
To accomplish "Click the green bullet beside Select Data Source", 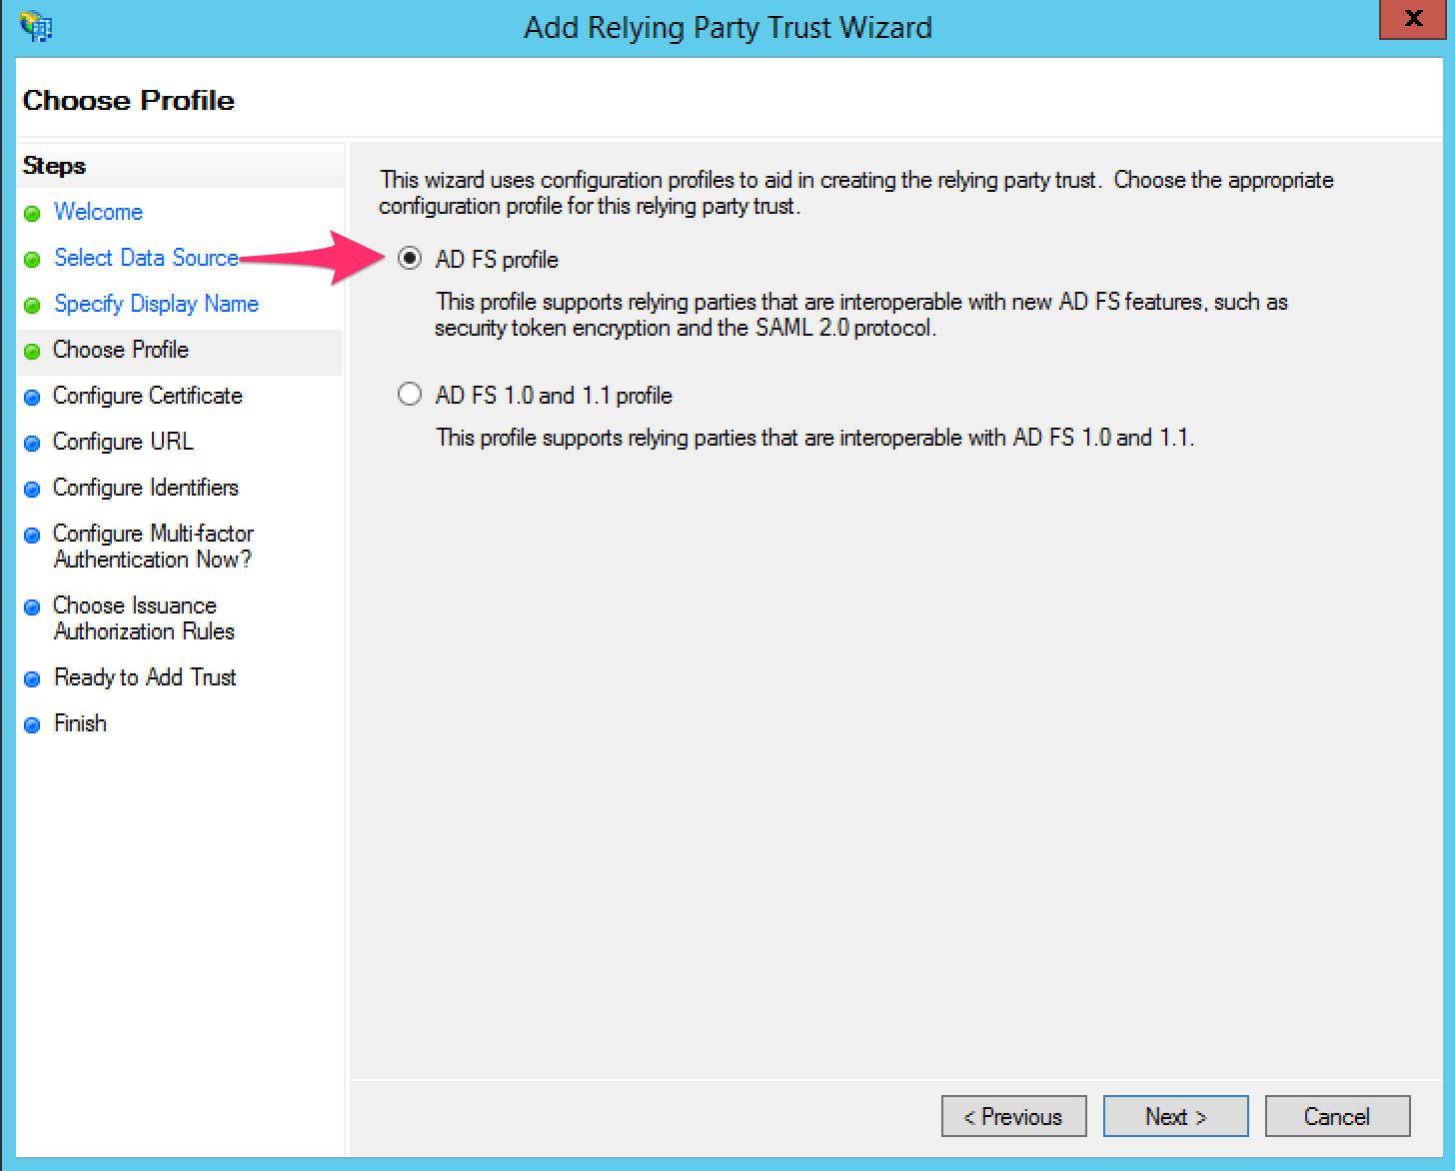I will [x=32, y=259].
